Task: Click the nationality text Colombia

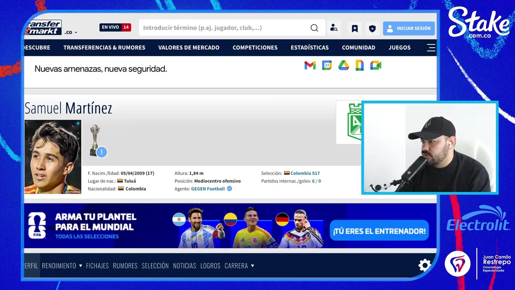Action: 136,188
